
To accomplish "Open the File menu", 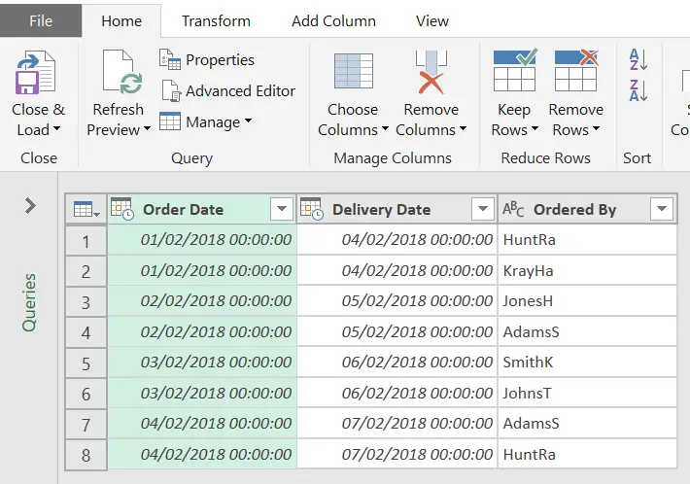I will pos(41,20).
